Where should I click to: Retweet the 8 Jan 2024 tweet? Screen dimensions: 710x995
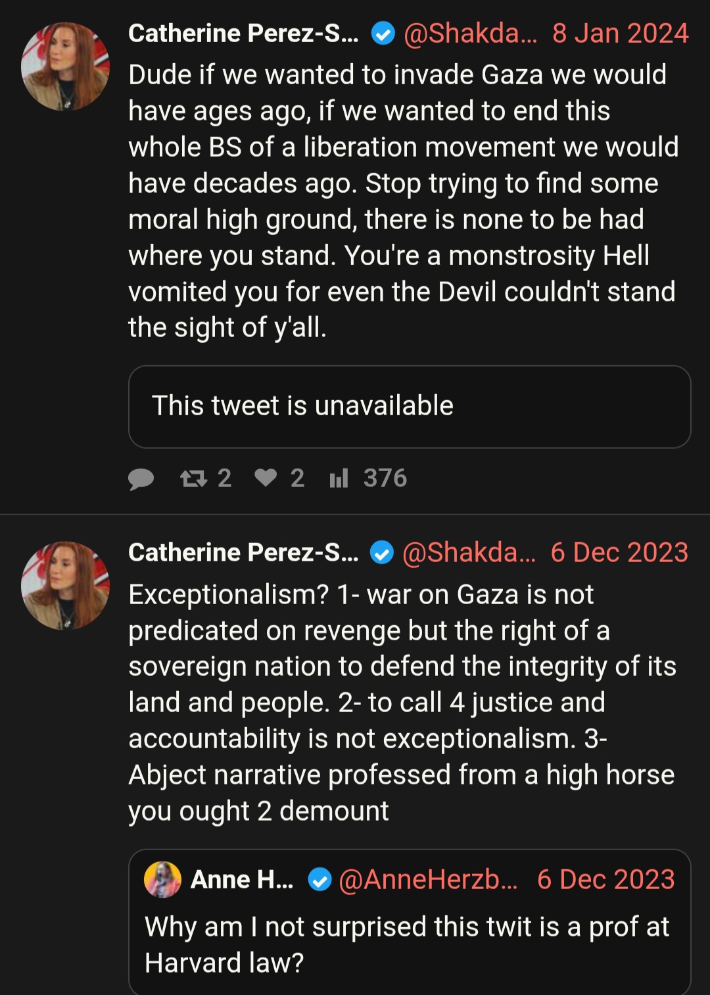point(194,478)
